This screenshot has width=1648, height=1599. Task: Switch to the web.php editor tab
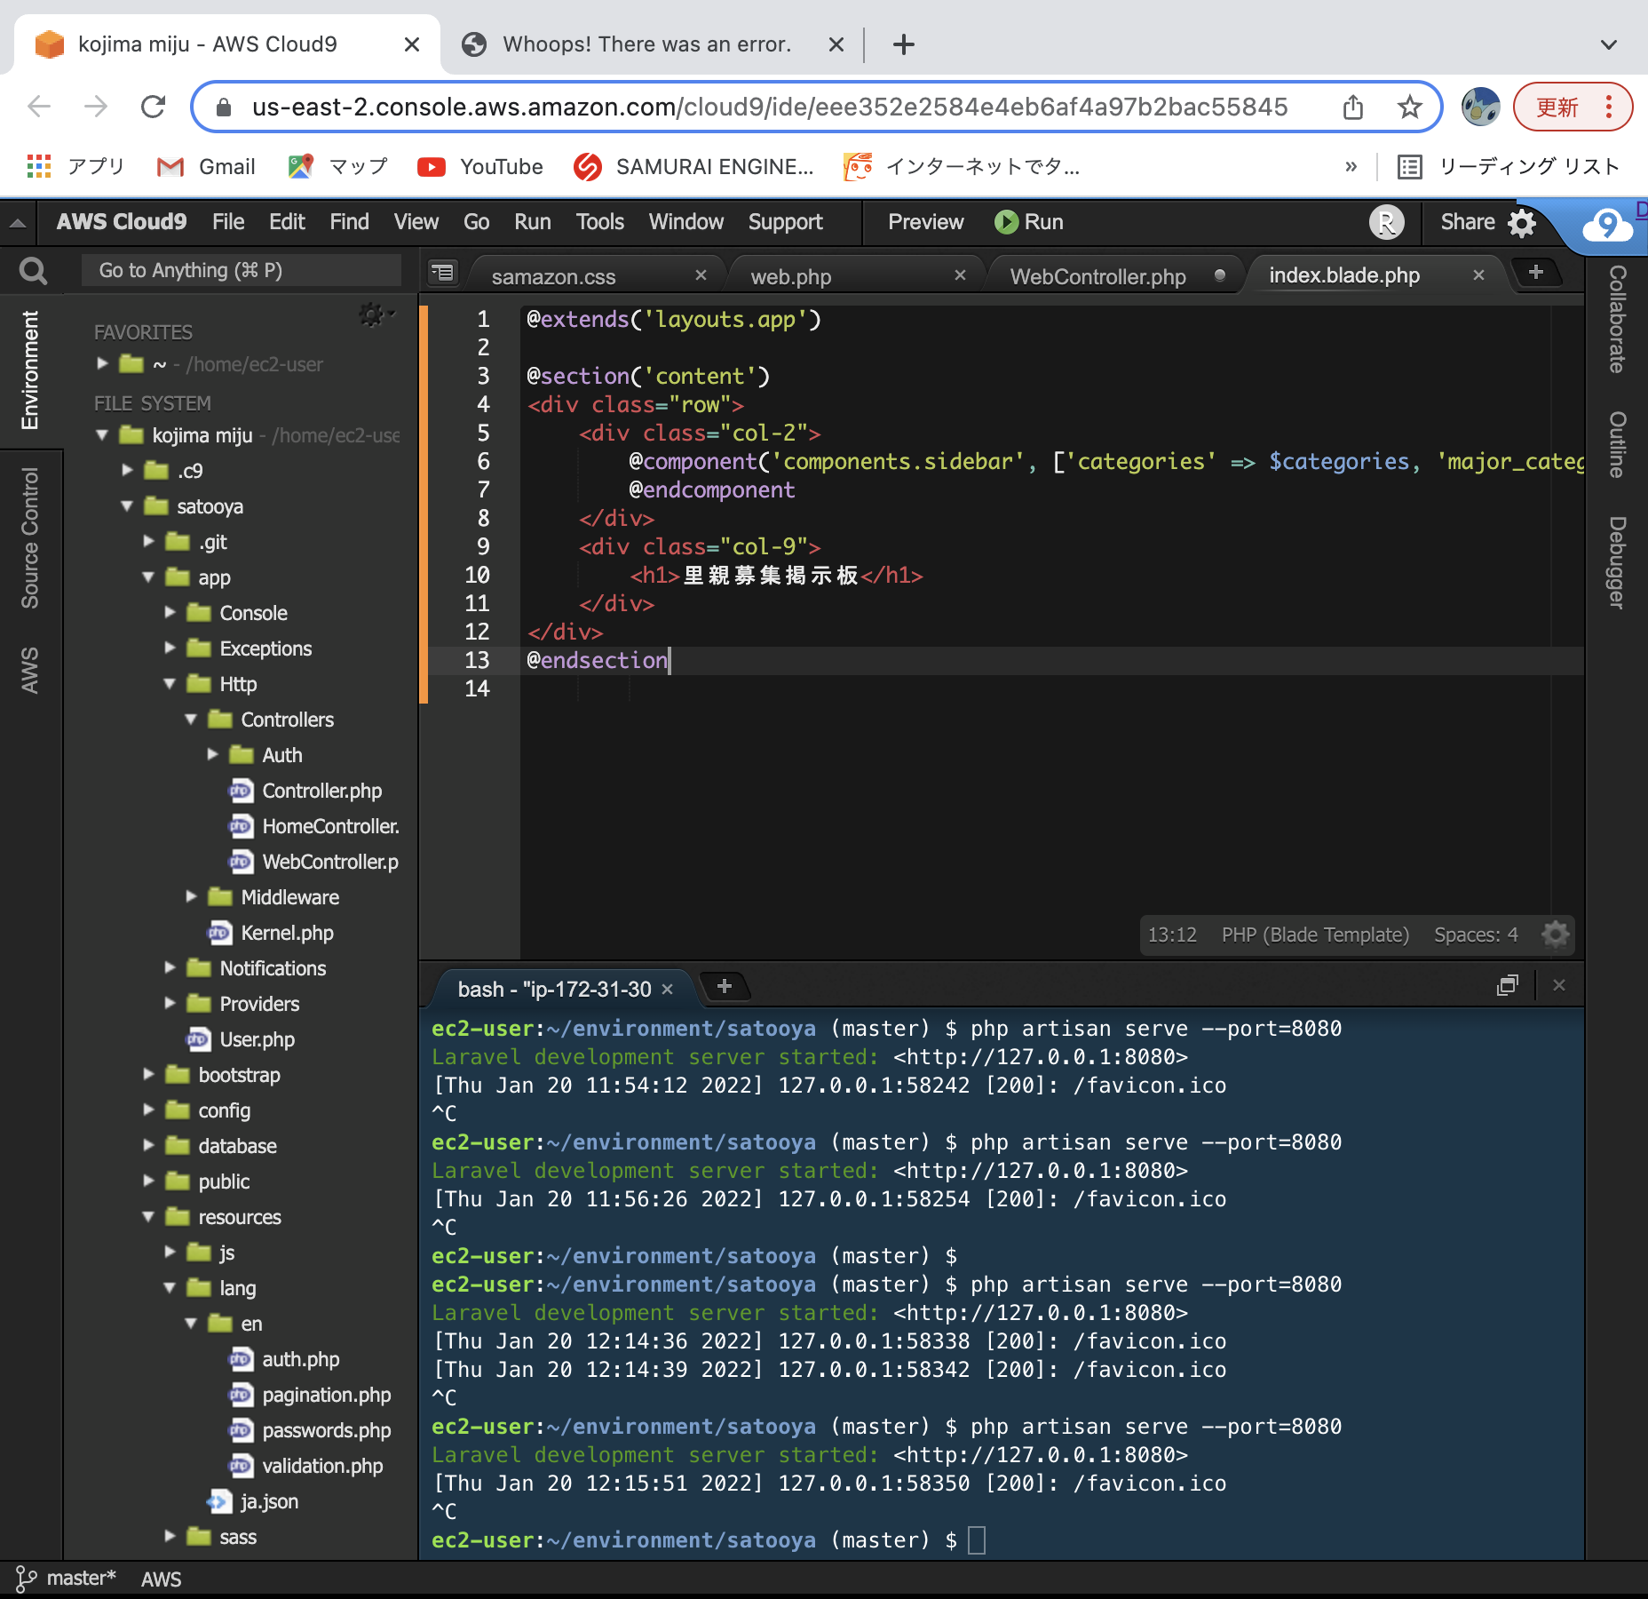click(791, 277)
